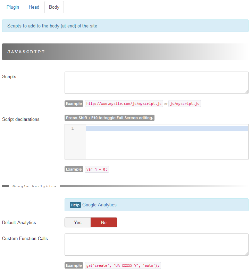Click the ga('create') example code snippet
This screenshot has width=251, height=271.
[x=123, y=265]
